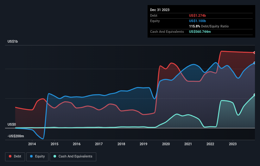Viewport: 260px width, 166px height.
Task: Click the US$1.100b equity value
Action: [x=197, y=21]
